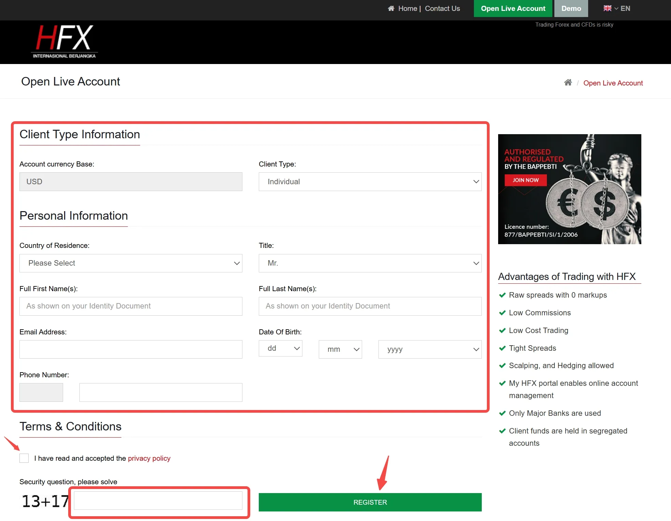The image size is (671, 521).
Task: Click 'Low Commissions' advantage text
Action: tap(540, 313)
